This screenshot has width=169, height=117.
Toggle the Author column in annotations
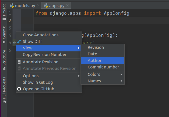point(102,60)
